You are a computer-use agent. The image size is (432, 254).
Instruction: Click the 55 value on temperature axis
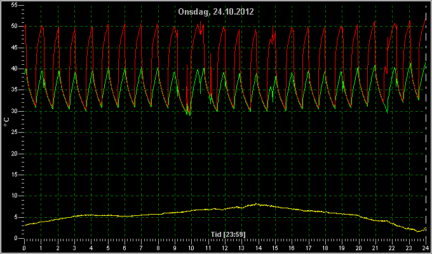(x=15, y=5)
